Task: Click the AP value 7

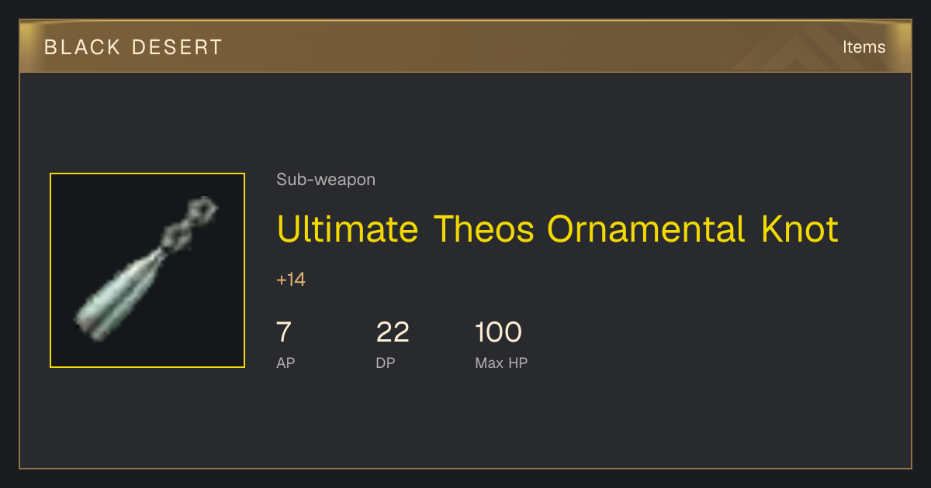Action: pyautogui.click(x=284, y=332)
